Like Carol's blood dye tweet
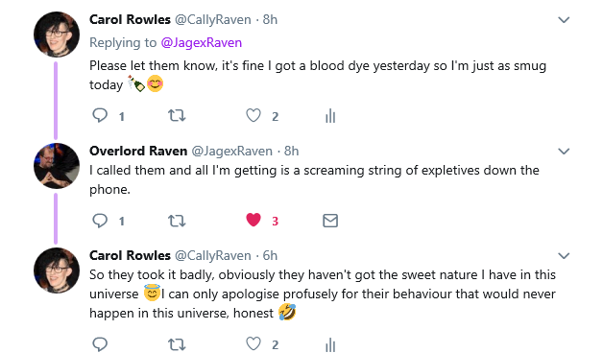603x353 pixels. point(253,116)
